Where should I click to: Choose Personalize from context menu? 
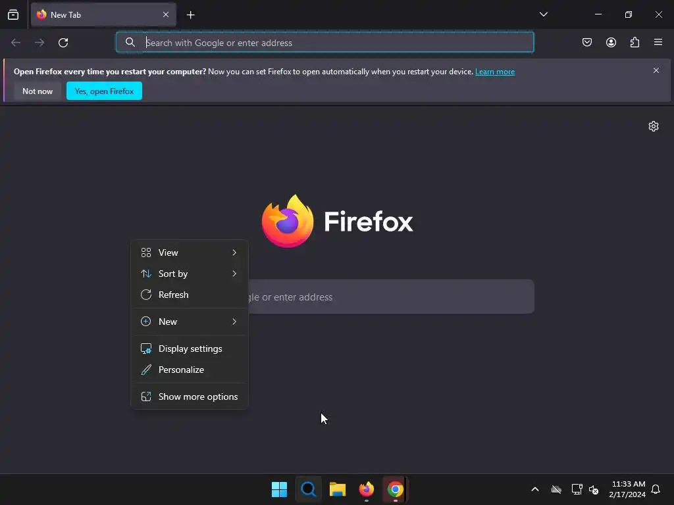(189, 370)
